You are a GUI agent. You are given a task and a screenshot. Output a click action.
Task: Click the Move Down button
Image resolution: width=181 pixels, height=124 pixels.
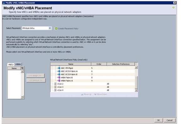click(x=101, y=94)
